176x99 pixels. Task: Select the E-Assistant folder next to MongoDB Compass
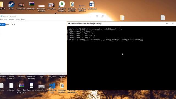point(72,4)
